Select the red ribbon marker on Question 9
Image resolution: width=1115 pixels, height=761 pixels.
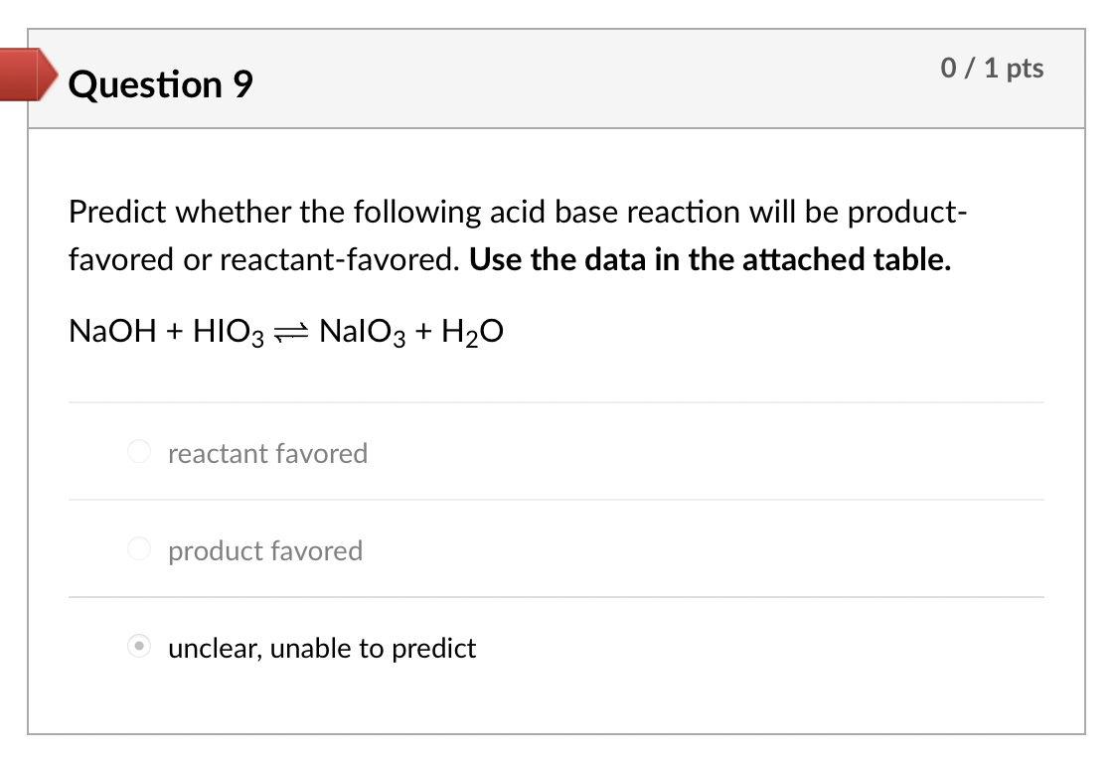25,75
